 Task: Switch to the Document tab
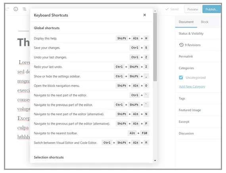[x=186, y=22]
